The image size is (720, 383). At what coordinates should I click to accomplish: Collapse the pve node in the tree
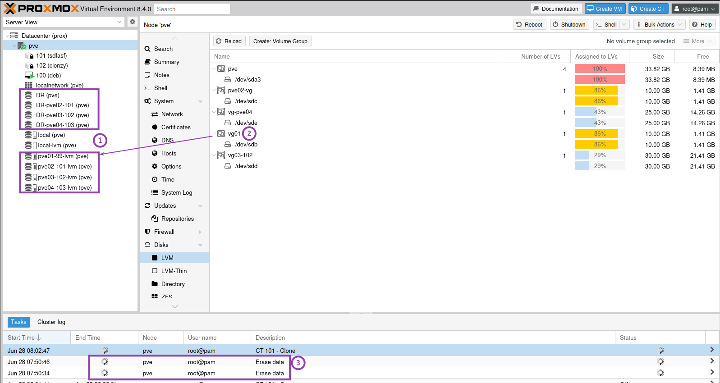14,46
